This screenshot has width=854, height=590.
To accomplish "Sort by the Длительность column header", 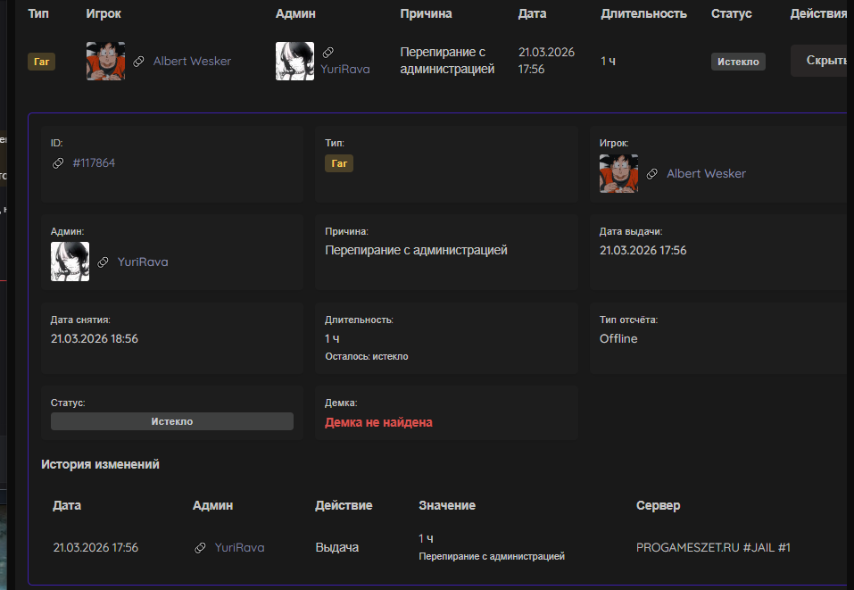I will [643, 14].
